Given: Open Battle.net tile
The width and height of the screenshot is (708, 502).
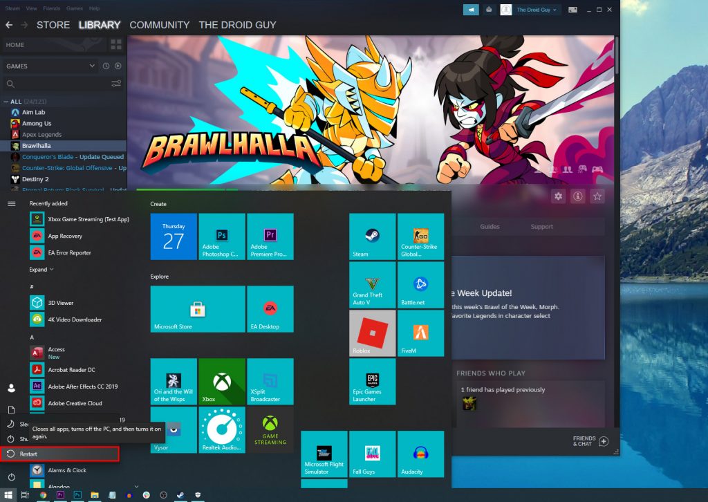Looking at the screenshot, I should pyautogui.click(x=421, y=285).
